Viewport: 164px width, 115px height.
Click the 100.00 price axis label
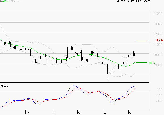(158, 55)
